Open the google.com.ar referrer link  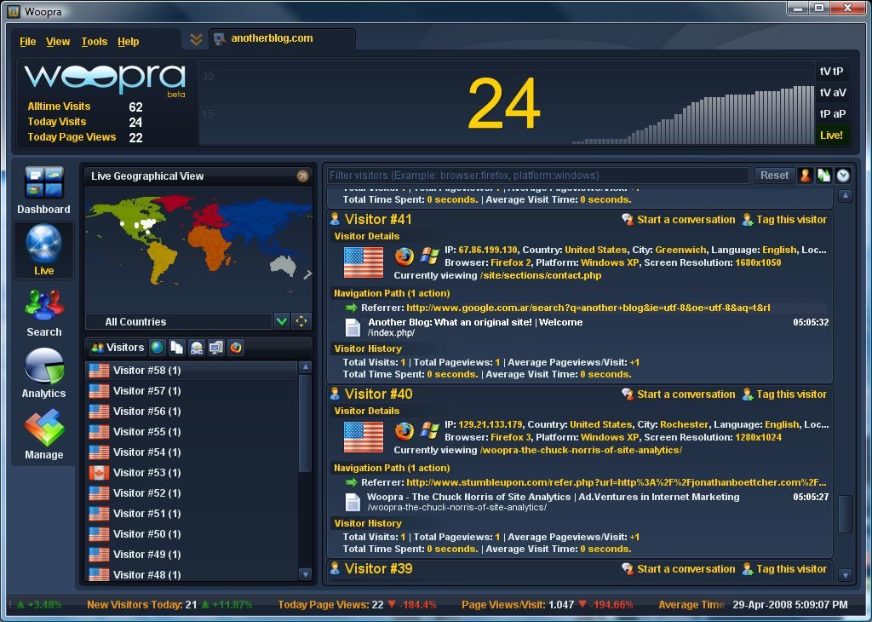(x=588, y=308)
